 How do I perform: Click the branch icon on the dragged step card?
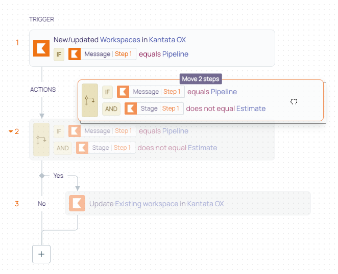90,100
